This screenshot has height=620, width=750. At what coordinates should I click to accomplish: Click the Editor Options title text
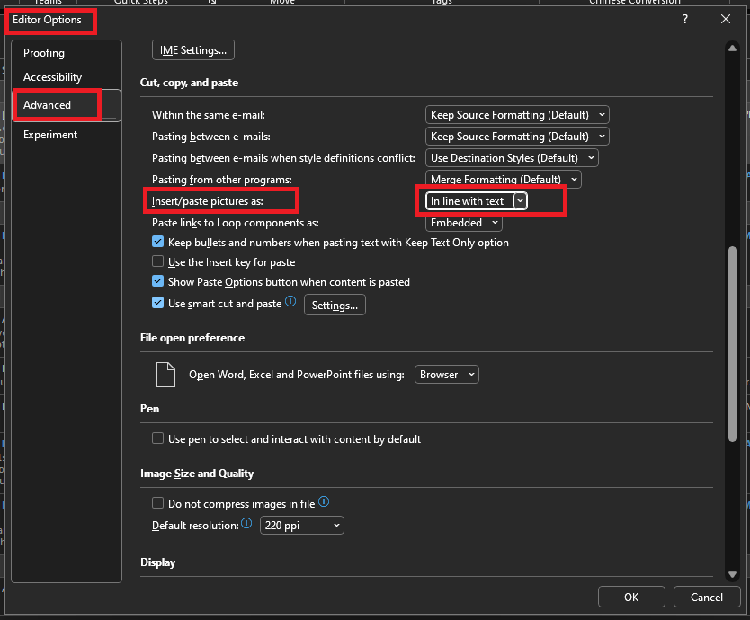coord(47,20)
